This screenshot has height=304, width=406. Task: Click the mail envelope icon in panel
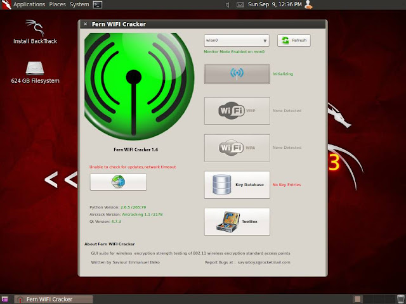240,4
